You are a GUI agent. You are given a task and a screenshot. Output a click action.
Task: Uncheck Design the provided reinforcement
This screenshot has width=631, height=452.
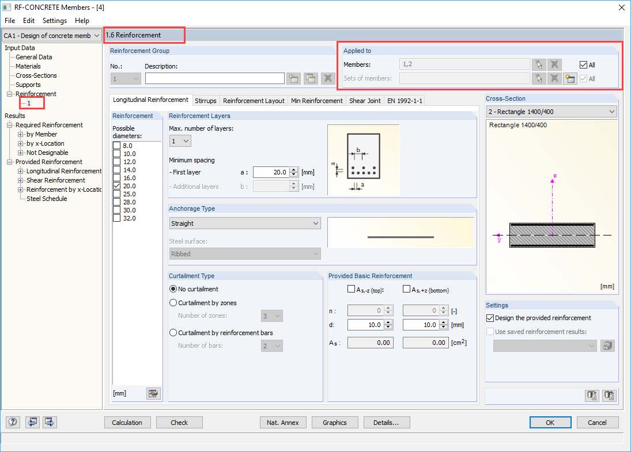(x=490, y=318)
